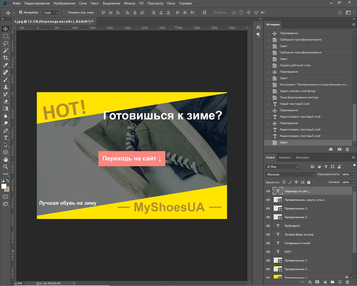Hide the Готовишься к зиме? layer
This screenshot has height=286, width=357.
268,243
